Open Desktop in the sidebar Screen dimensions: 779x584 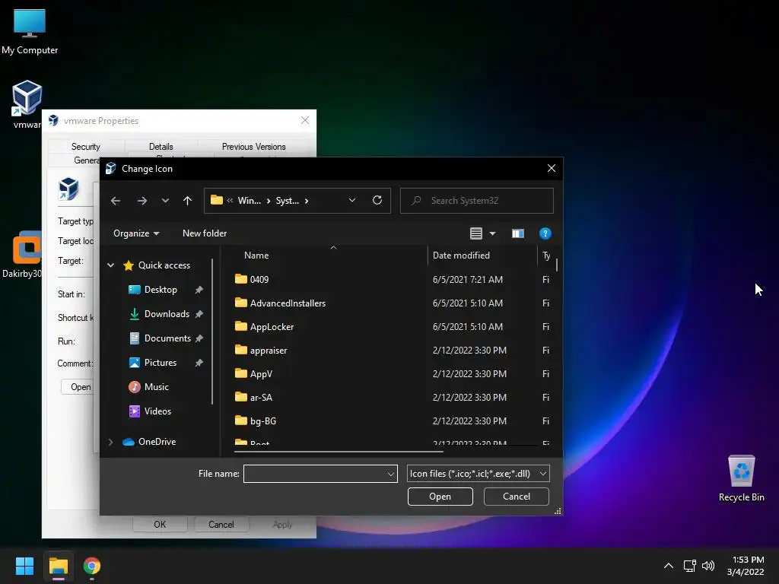coord(161,290)
